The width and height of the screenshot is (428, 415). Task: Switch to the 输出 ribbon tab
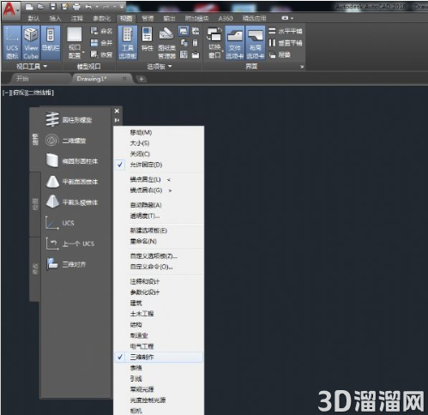pyautogui.click(x=169, y=19)
